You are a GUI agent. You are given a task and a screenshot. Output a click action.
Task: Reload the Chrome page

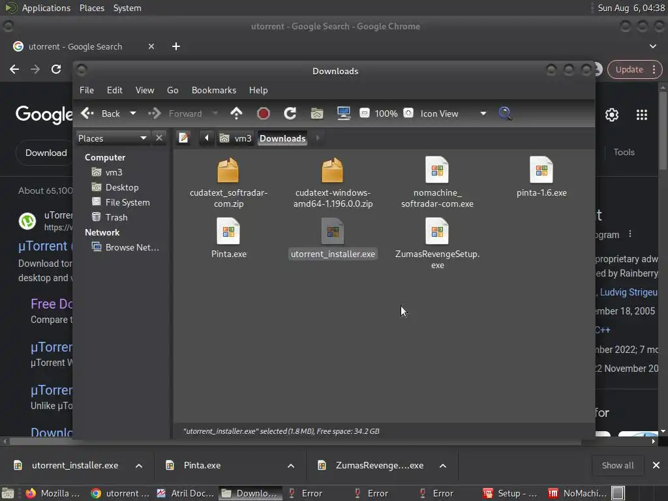pos(56,69)
